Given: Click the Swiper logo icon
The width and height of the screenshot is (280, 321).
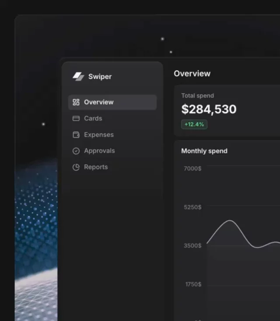Looking at the screenshot, I should [78, 77].
